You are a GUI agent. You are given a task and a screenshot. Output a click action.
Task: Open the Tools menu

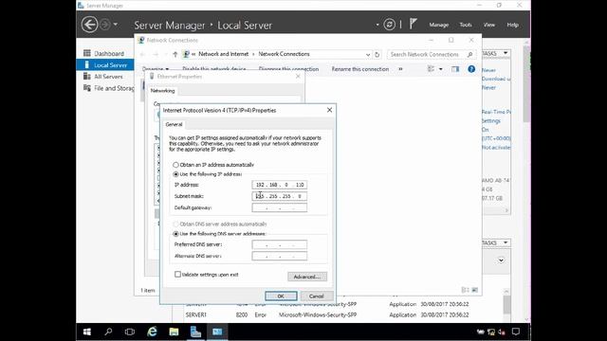tap(466, 25)
